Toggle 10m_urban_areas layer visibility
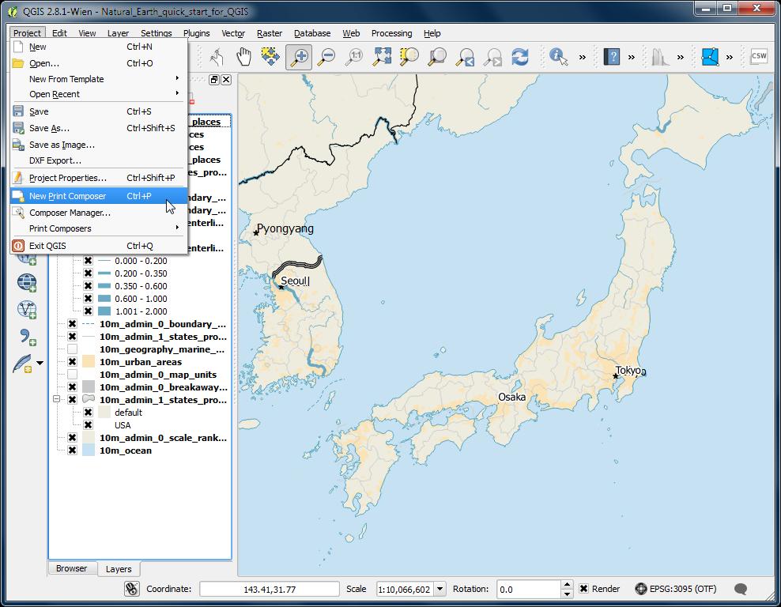The width and height of the screenshot is (781, 607). click(72, 362)
